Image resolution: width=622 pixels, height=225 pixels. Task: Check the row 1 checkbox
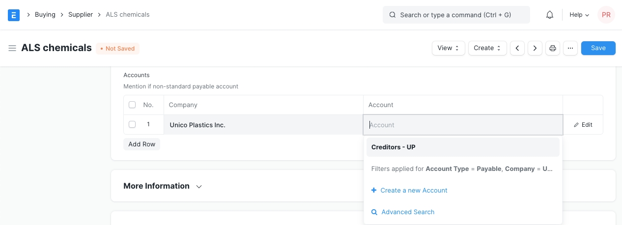coord(132,124)
